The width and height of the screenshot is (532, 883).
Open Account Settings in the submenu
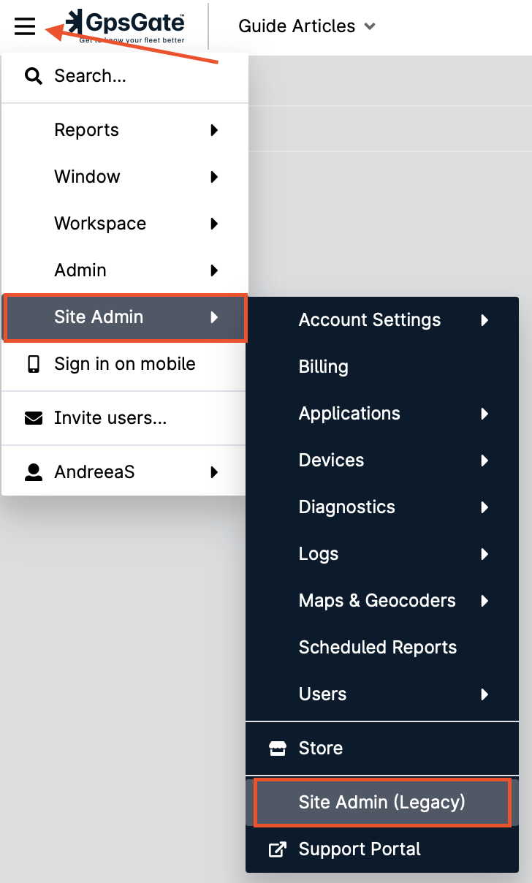(x=382, y=320)
